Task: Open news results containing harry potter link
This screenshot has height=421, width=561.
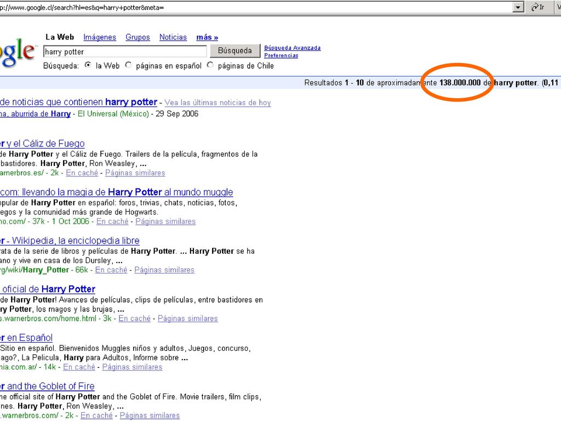Action: point(79,102)
